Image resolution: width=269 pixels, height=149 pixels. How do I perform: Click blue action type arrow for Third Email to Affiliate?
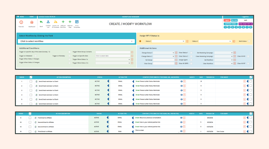click(x=133, y=131)
